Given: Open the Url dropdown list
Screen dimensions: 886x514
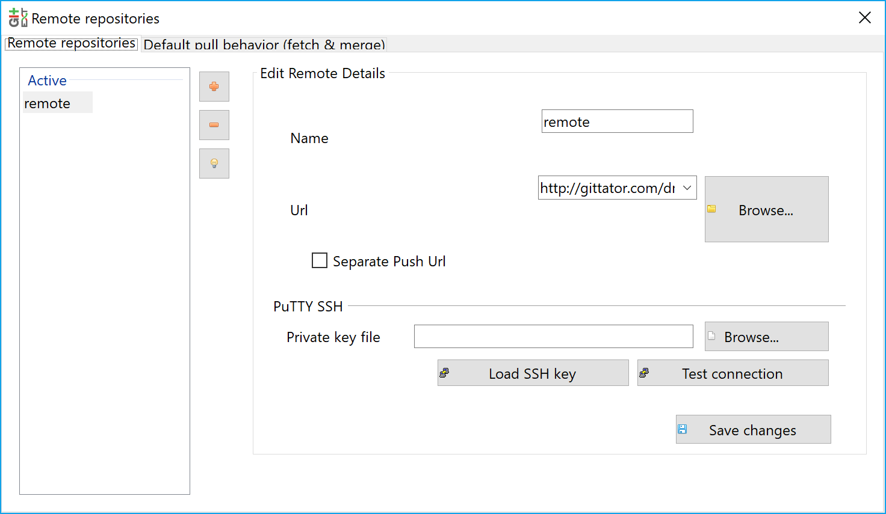Looking at the screenshot, I should coord(687,188).
